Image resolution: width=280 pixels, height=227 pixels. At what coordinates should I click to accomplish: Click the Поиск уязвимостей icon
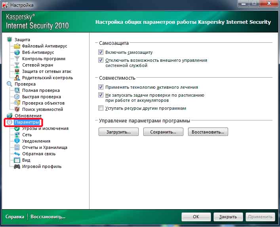point(17,109)
